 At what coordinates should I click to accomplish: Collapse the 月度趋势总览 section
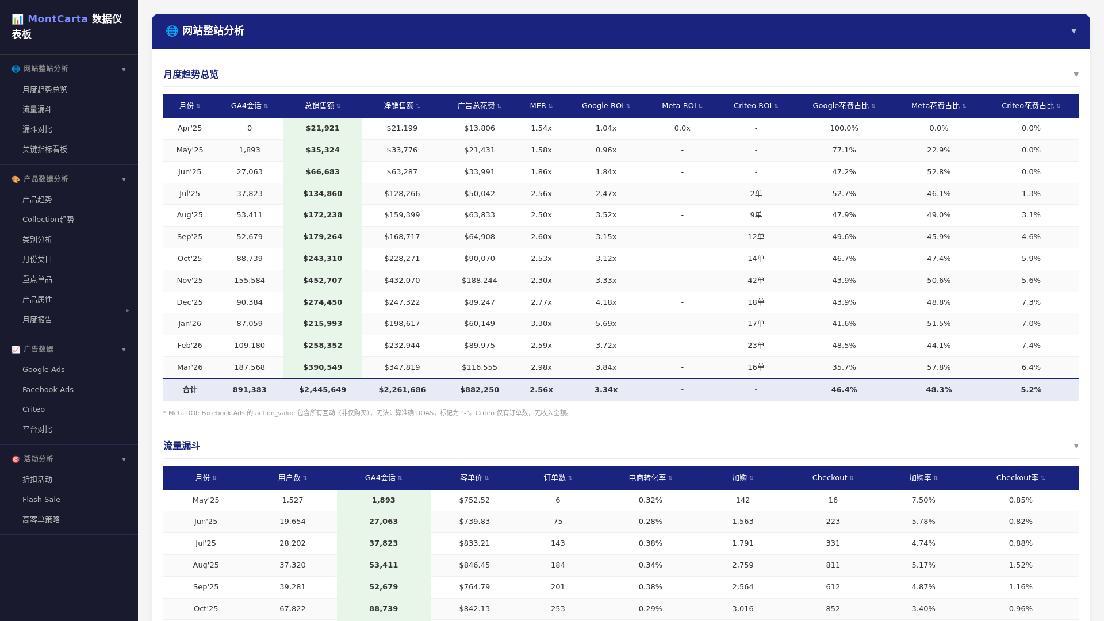pyautogui.click(x=1076, y=75)
